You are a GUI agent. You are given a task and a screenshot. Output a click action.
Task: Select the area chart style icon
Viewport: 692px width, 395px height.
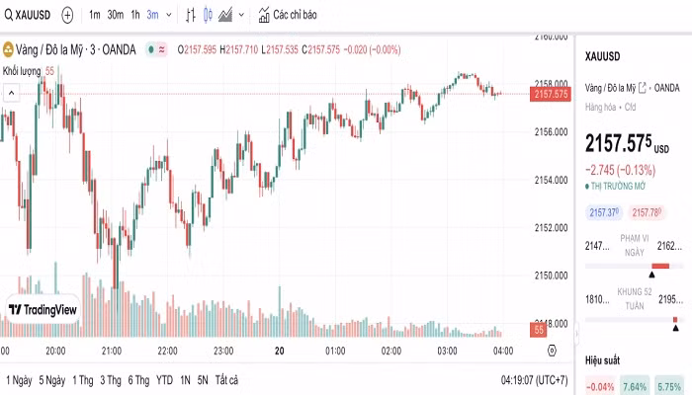225,15
